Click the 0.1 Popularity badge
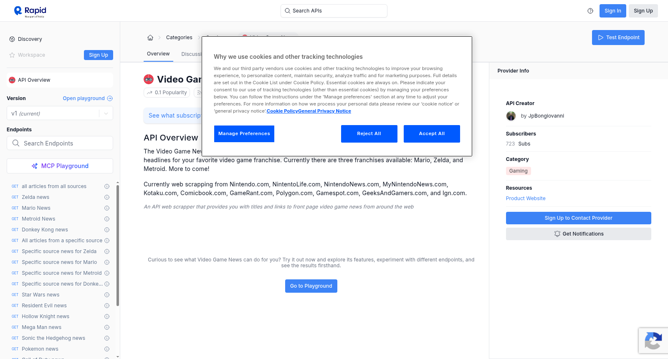Viewport: 668px width, 359px height. coord(167,93)
